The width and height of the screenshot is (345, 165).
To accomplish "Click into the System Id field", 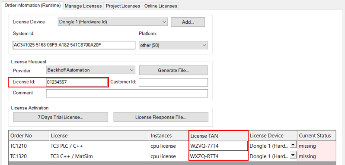I will tap(74, 45).
